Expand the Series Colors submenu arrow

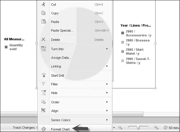click(x=107, y=120)
